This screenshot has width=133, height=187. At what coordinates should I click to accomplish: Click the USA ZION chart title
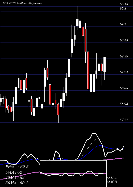coord(9,3)
